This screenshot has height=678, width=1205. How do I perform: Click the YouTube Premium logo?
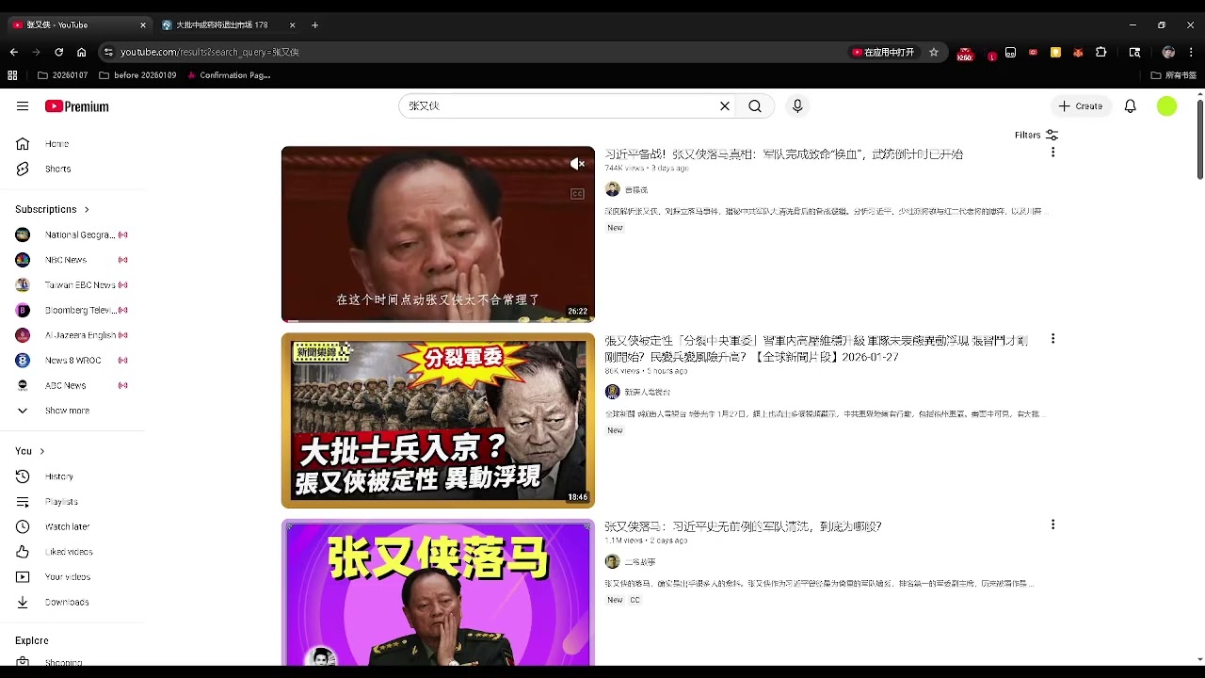[x=77, y=106]
